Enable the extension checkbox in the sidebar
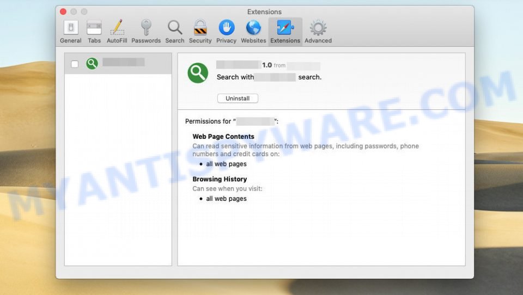Image resolution: width=523 pixels, height=295 pixels. click(x=75, y=64)
